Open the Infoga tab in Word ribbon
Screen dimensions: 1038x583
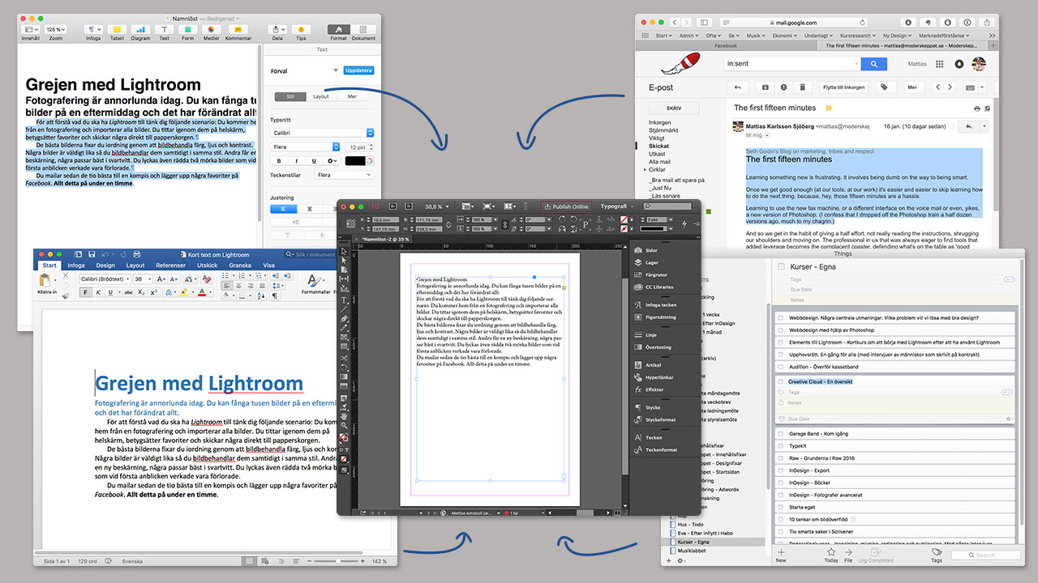(76, 265)
